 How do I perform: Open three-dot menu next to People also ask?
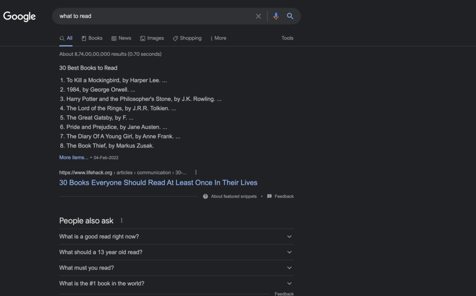122,221
